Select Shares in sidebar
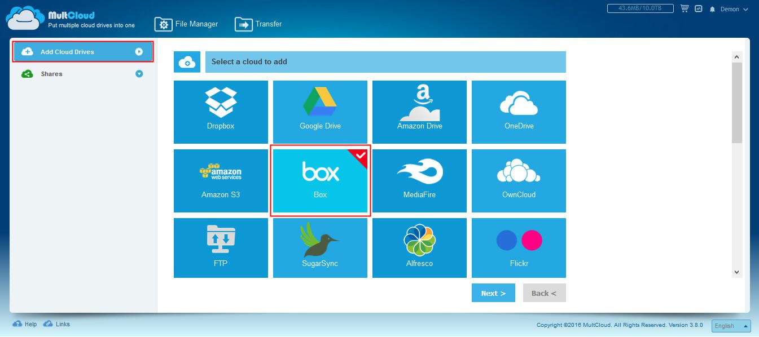 click(x=83, y=74)
